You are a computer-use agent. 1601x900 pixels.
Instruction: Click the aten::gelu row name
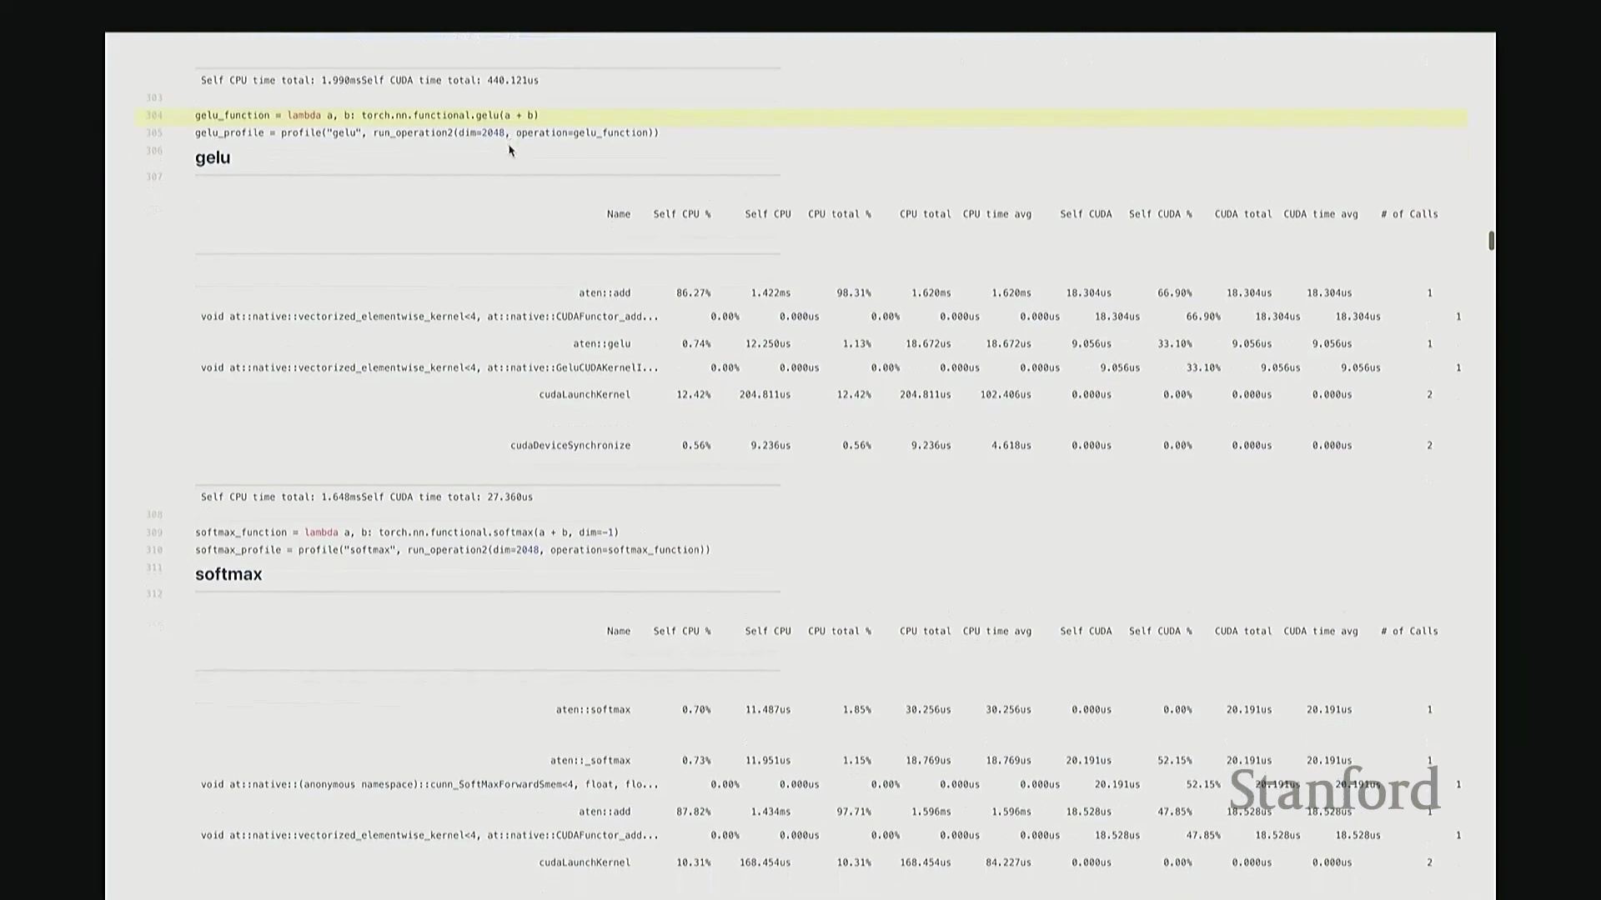[x=601, y=344]
